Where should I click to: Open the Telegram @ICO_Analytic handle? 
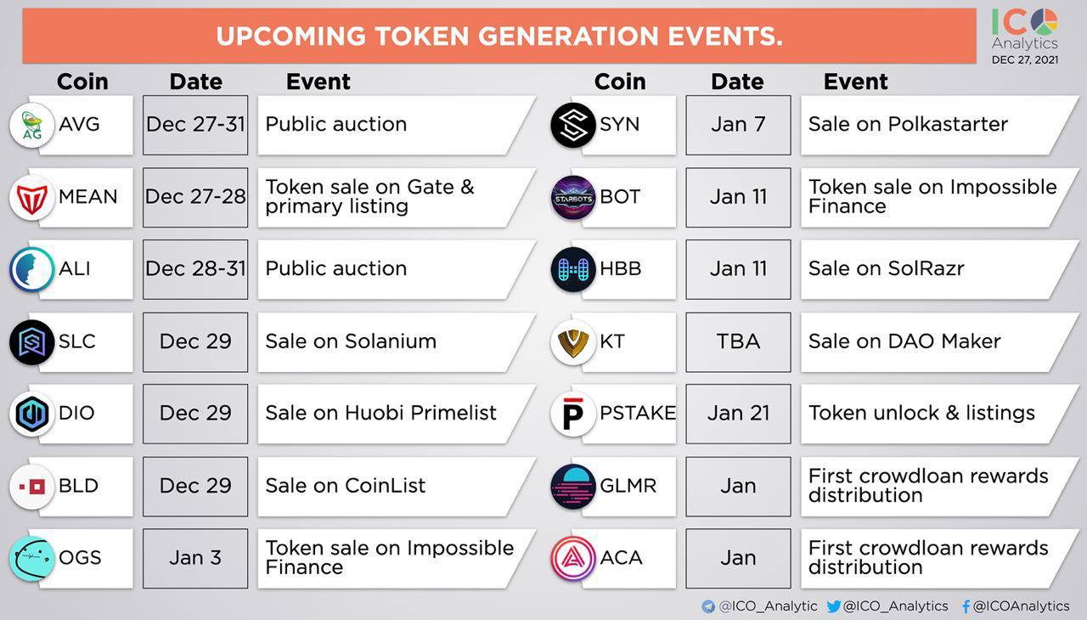click(x=759, y=606)
